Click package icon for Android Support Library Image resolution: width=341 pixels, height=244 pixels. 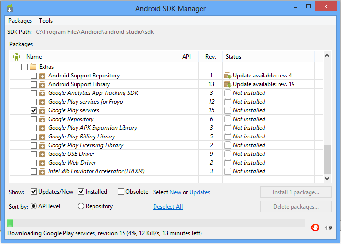[x=42, y=84]
